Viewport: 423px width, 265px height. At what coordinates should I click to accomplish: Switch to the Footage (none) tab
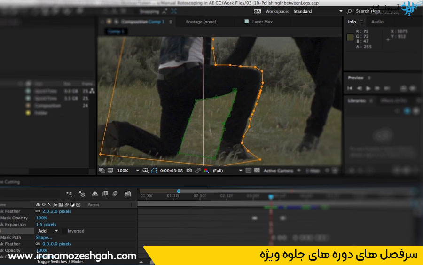point(201,22)
